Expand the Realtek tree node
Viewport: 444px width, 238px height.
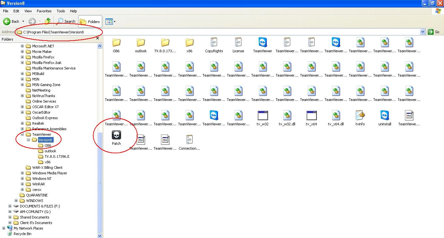[22, 123]
